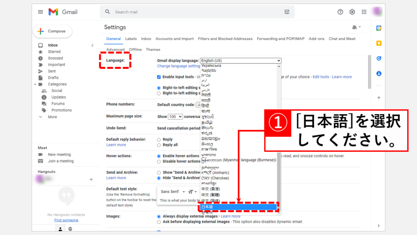The width and height of the screenshot is (417, 235).
Task: Click the Compose button
Action: [x=52, y=31]
